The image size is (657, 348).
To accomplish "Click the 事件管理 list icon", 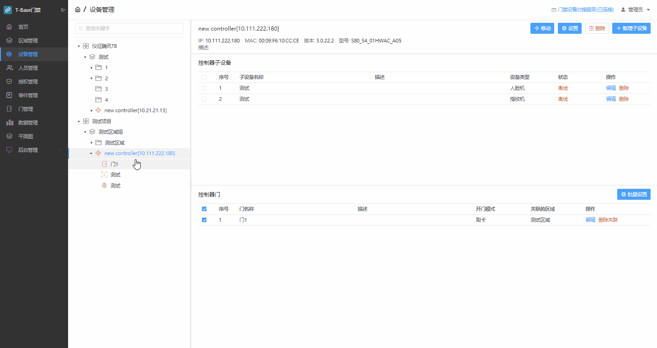I will click(9, 95).
